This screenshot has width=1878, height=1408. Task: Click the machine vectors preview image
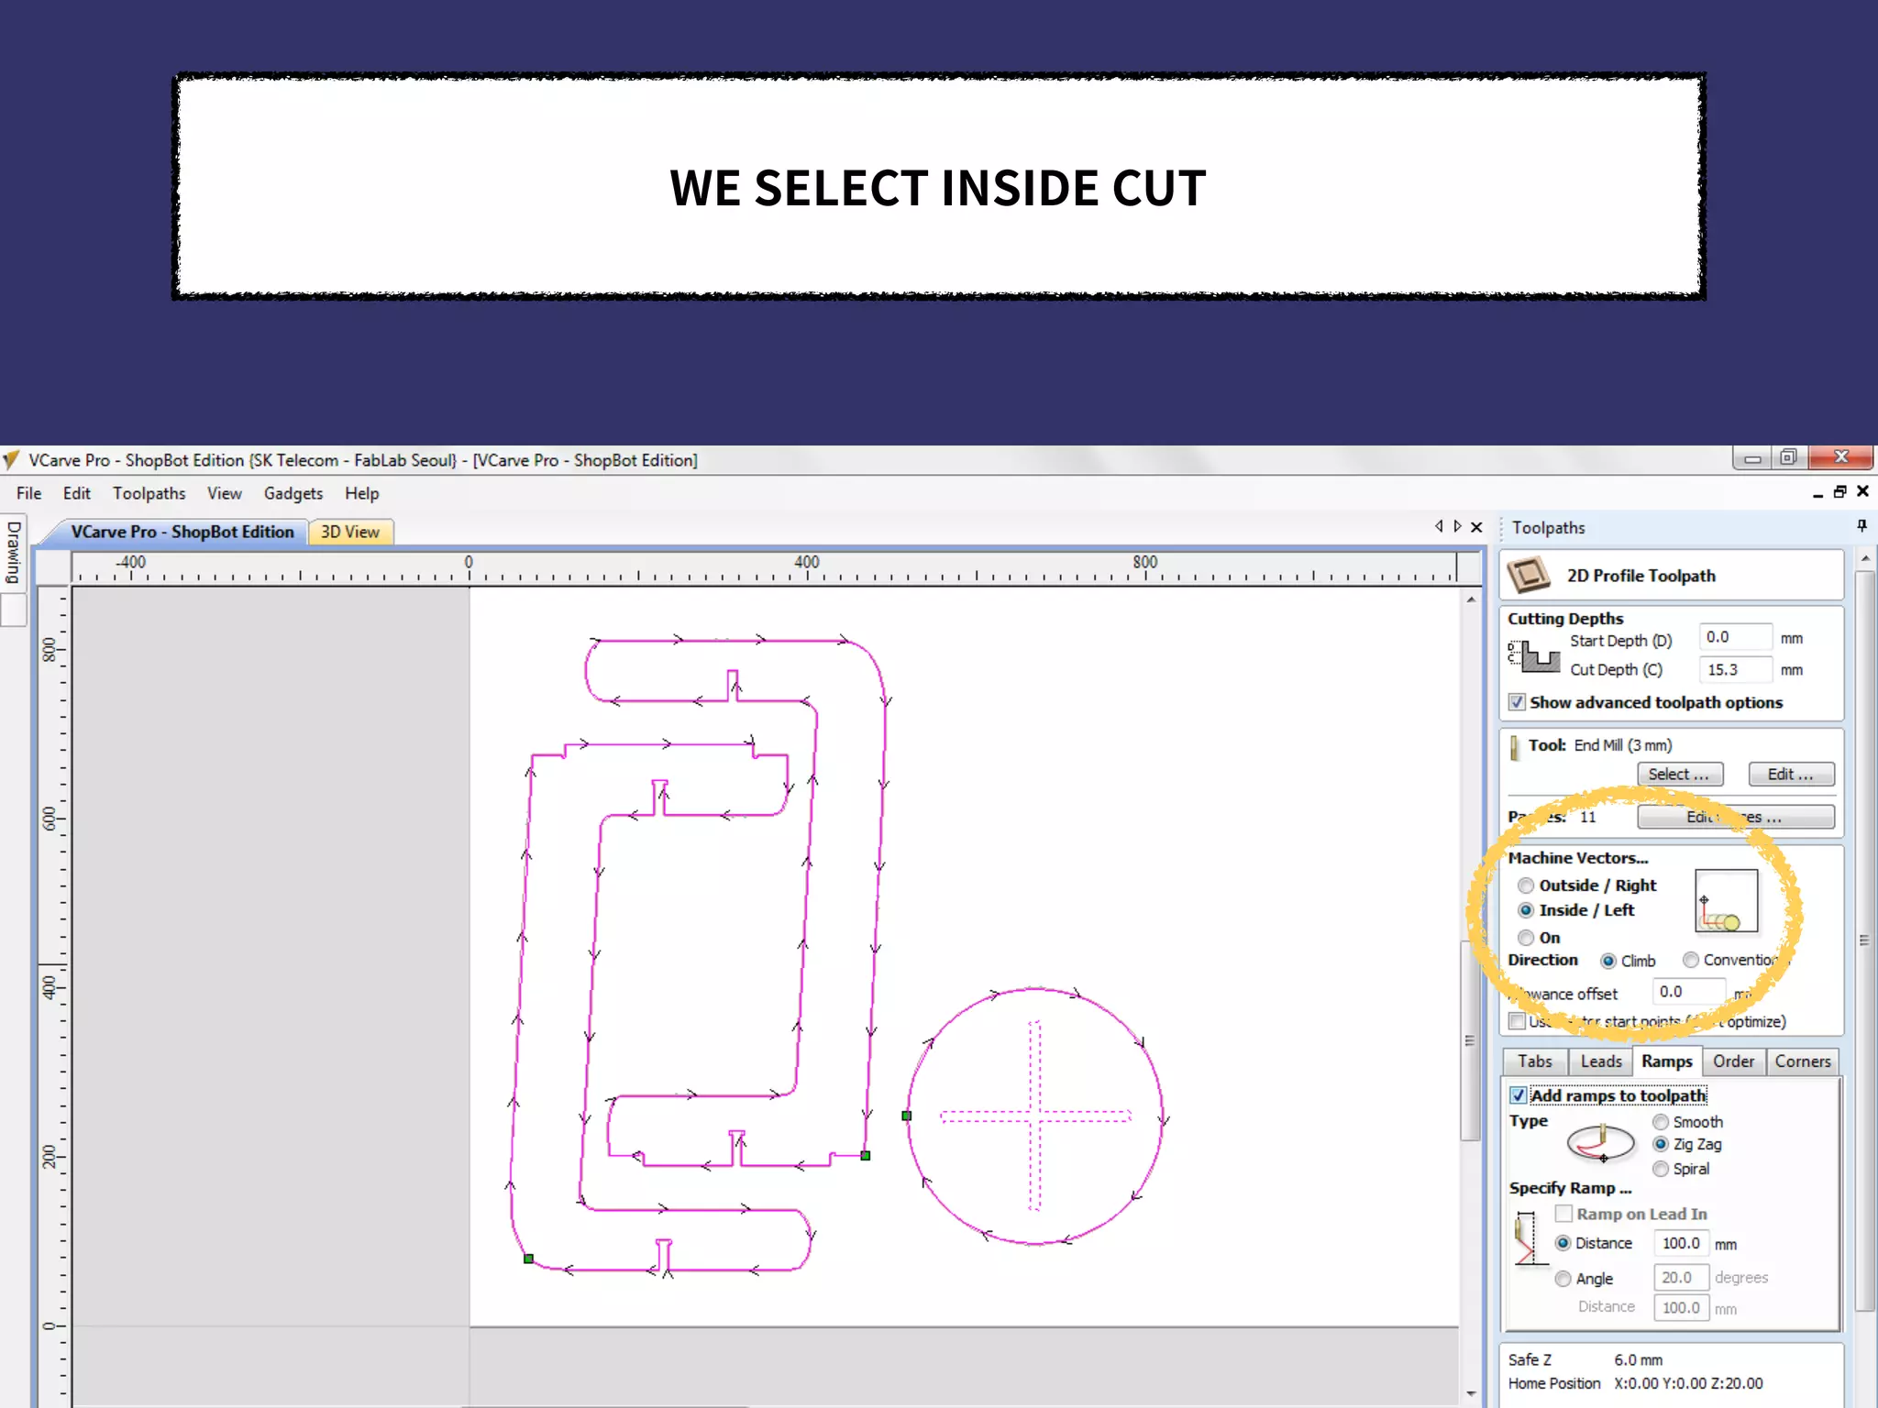click(x=1726, y=901)
